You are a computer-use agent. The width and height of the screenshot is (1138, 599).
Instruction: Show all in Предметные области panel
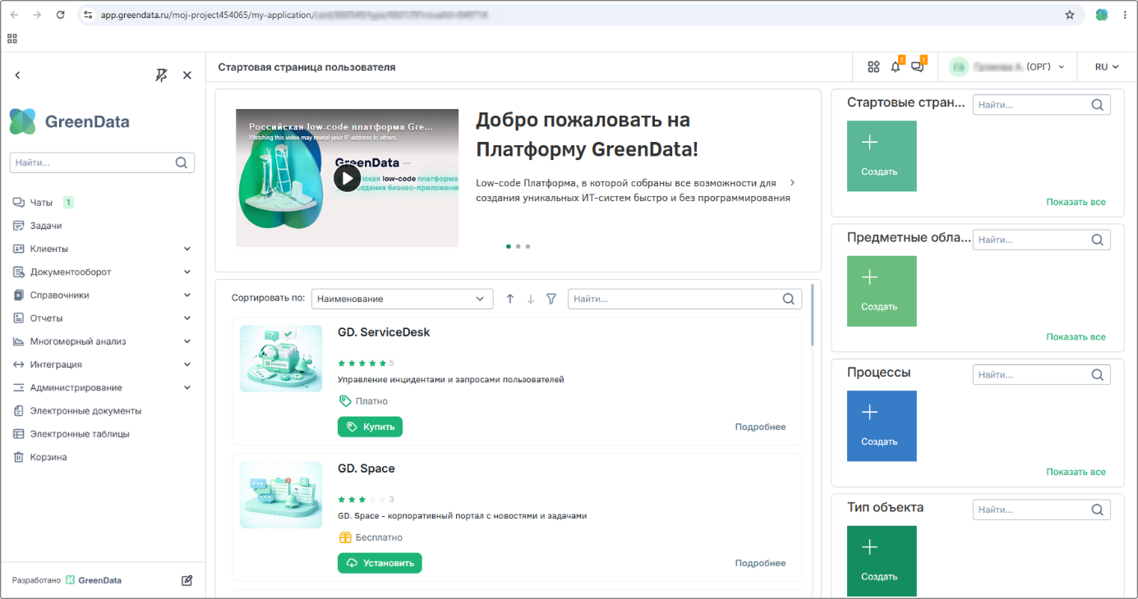1076,336
